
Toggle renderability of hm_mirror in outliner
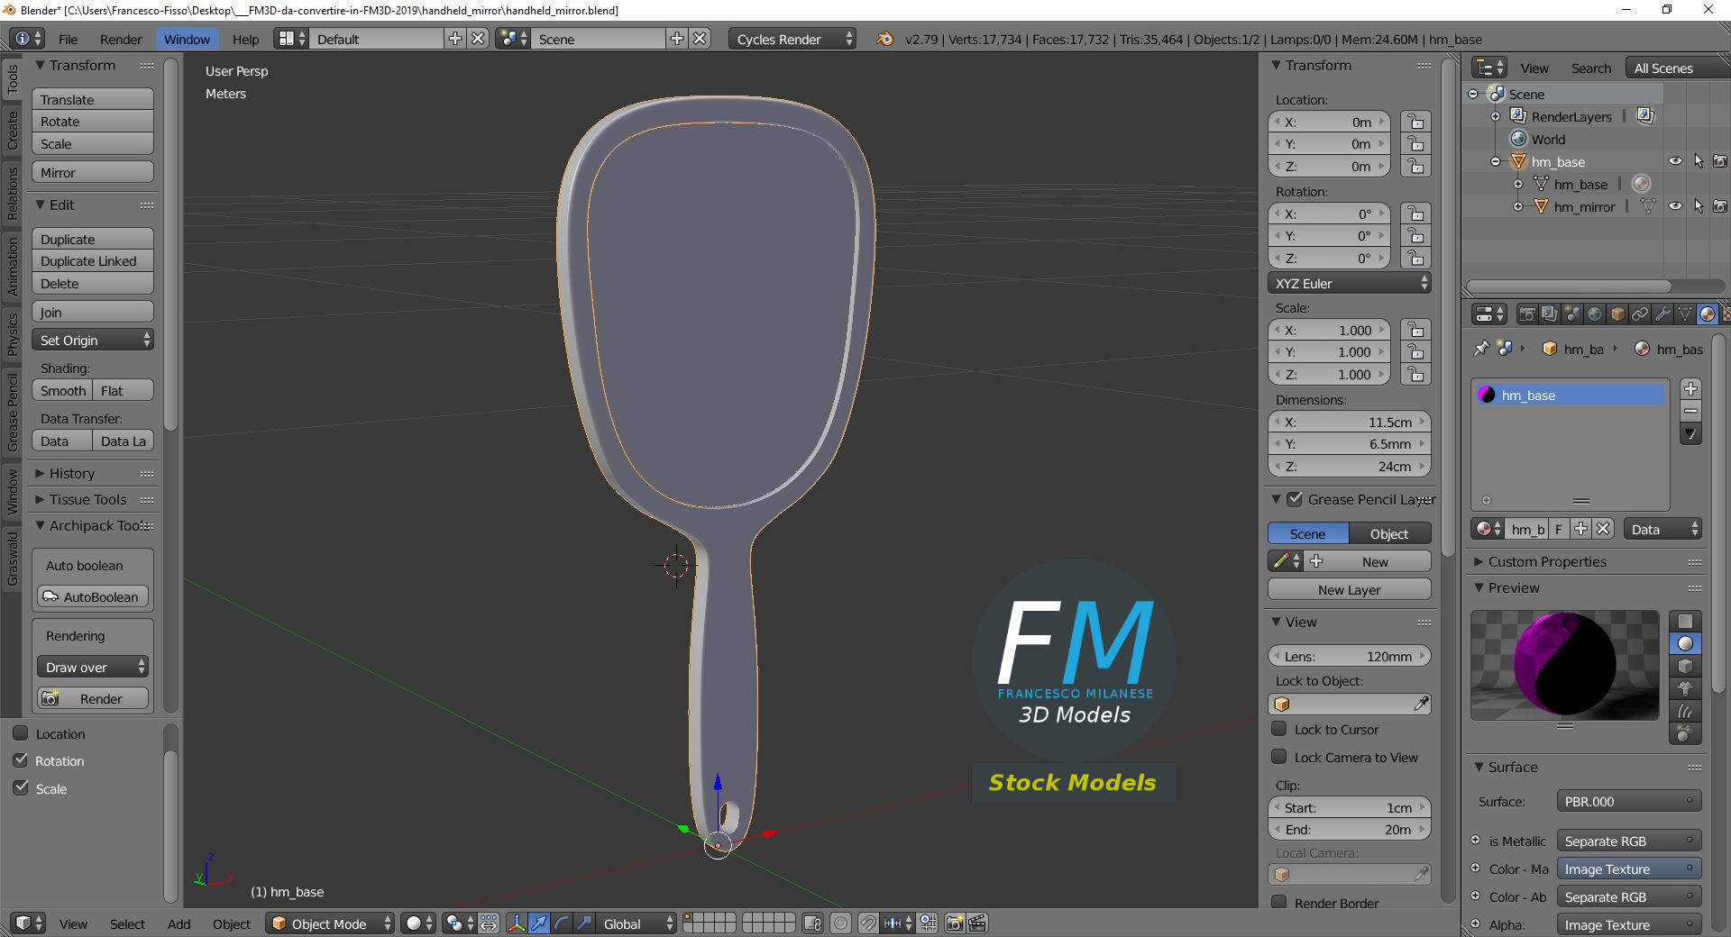[1720, 206]
